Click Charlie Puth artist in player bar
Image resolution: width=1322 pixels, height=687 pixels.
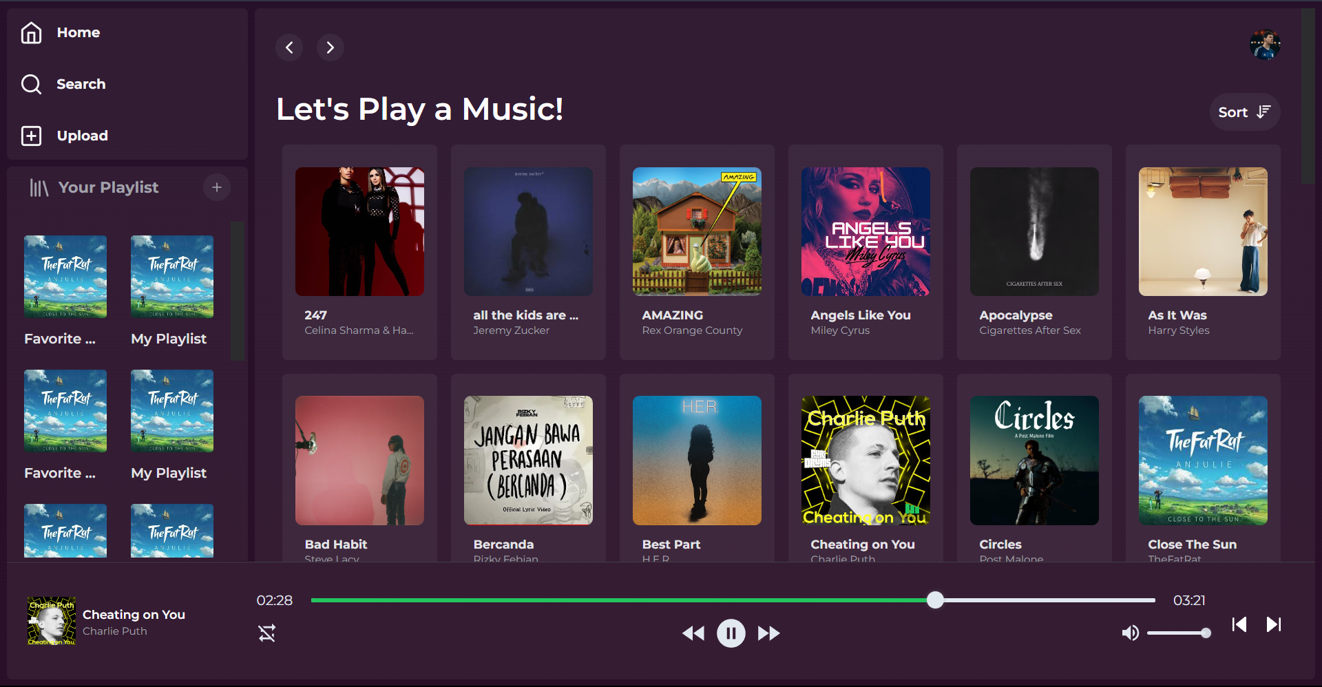click(115, 631)
